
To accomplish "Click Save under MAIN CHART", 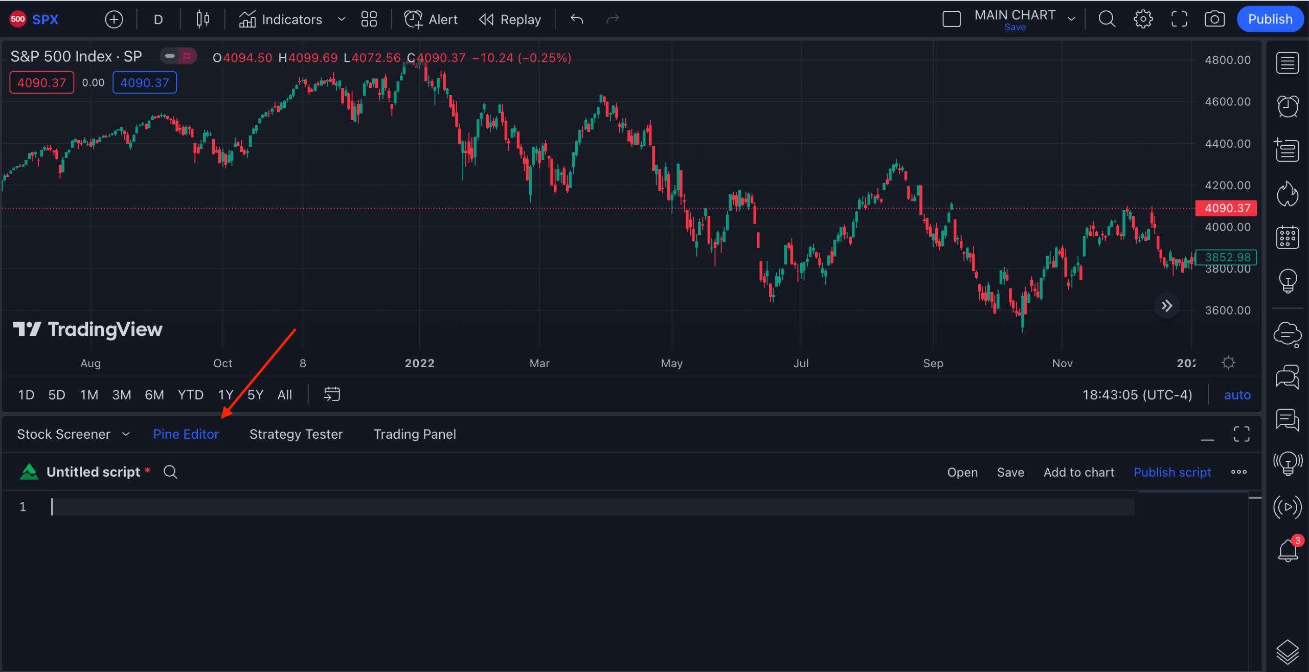I will (1015, 28).
